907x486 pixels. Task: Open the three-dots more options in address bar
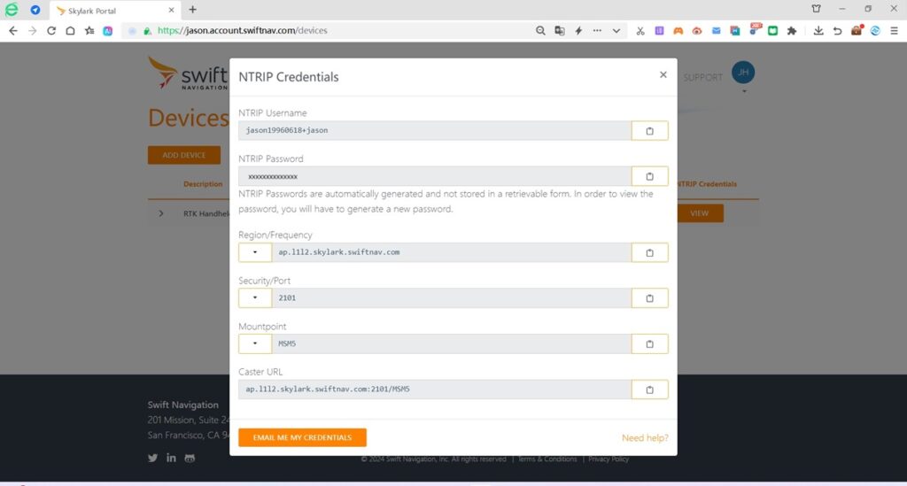click(597, 31)
